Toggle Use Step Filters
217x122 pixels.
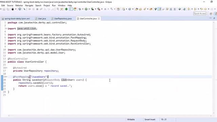click(61, 9)
